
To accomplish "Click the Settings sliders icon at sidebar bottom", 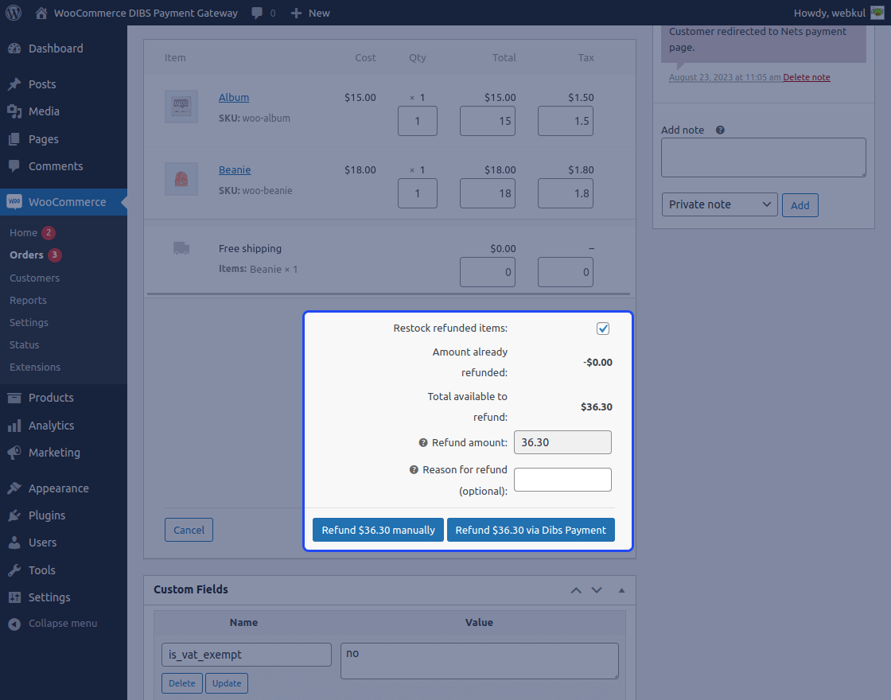I will tap(15, 597).
